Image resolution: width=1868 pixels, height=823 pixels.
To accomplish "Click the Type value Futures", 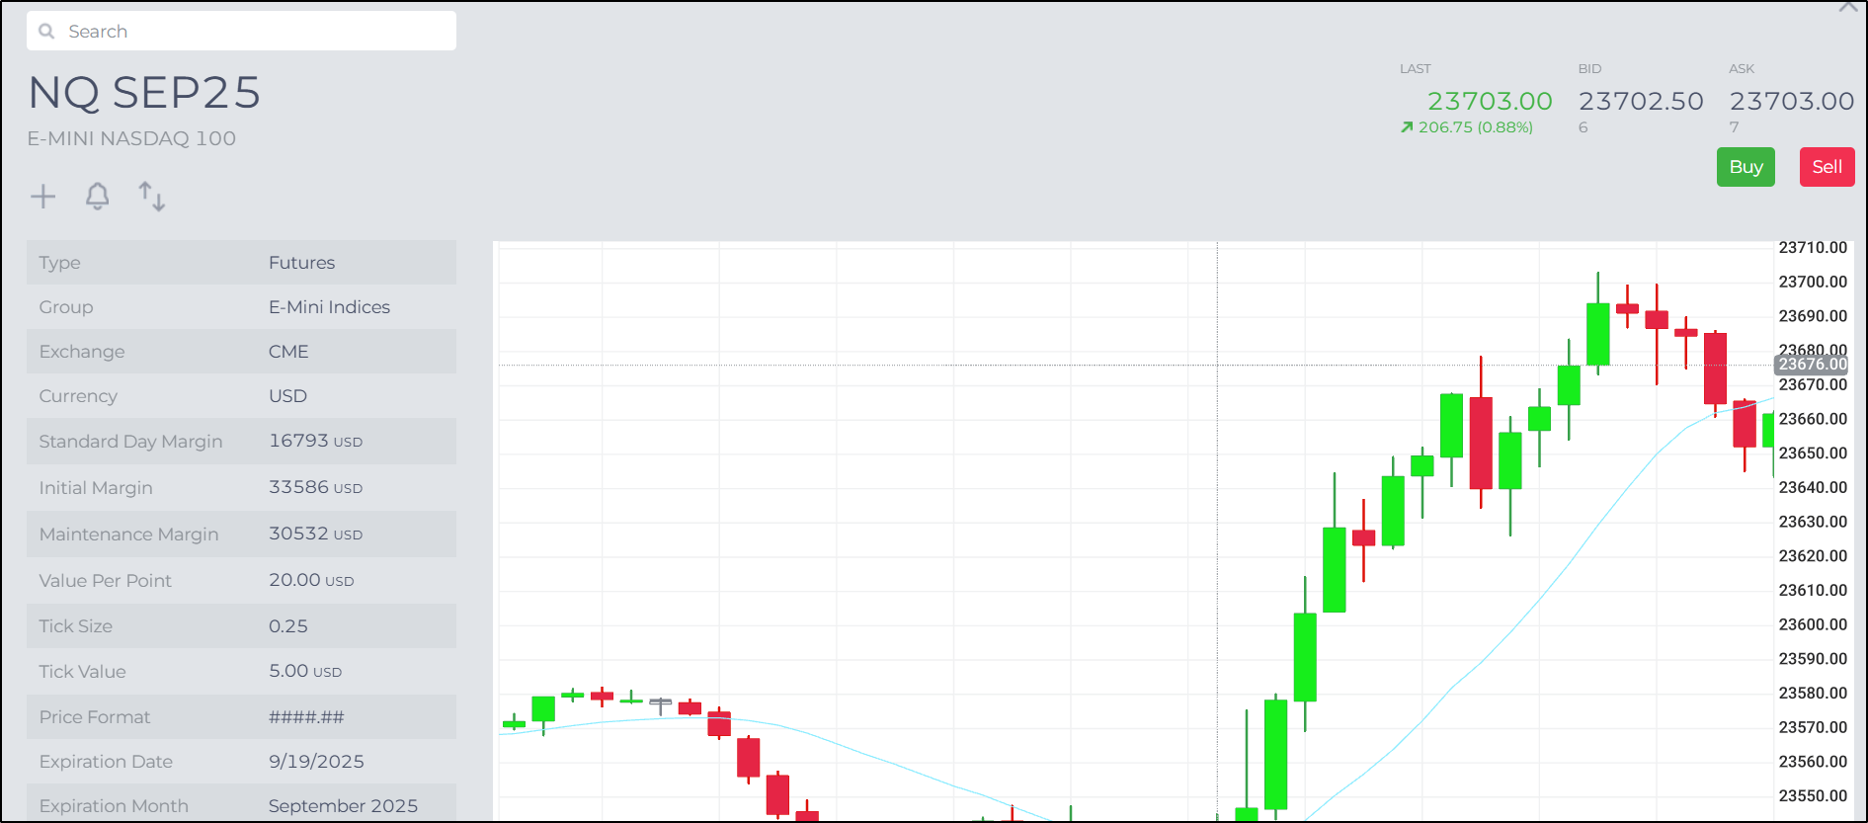I will point(301,263).
